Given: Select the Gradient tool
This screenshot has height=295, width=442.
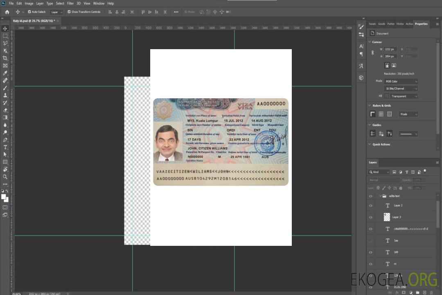Looking at the screenshot, I should (5, 118).
